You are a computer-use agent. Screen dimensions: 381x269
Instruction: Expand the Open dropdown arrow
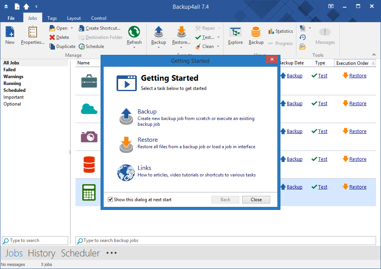click(72, 28)
